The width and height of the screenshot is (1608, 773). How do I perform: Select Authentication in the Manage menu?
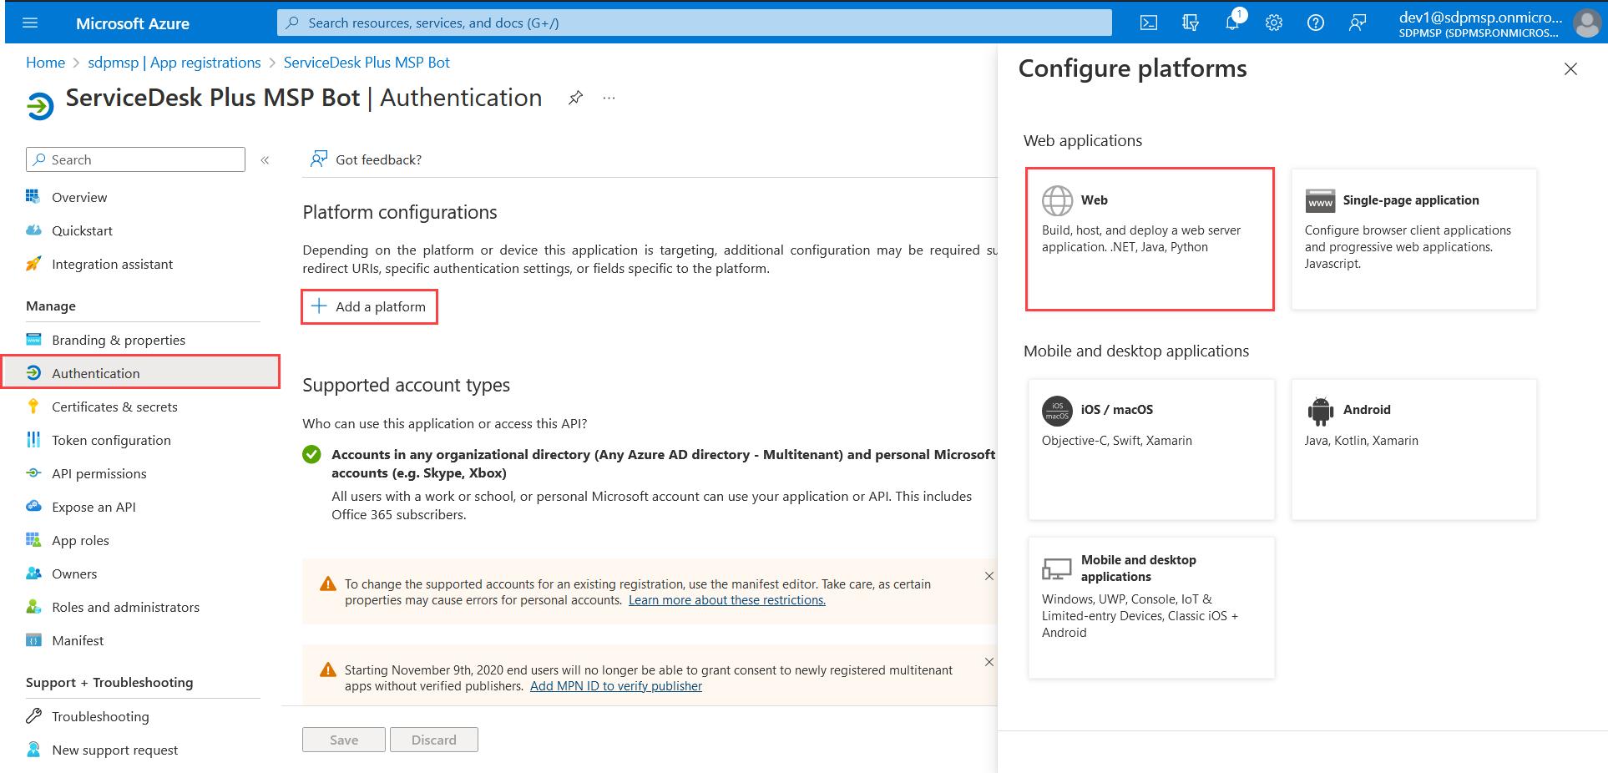95,373
